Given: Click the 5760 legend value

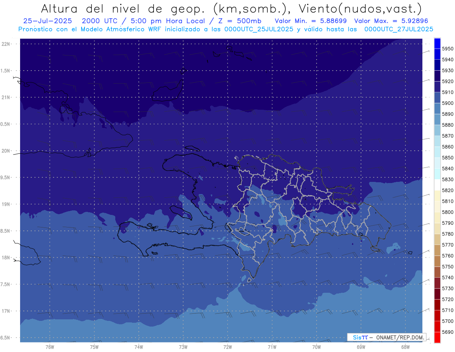Looking at the screenshot, I should 447,256.
